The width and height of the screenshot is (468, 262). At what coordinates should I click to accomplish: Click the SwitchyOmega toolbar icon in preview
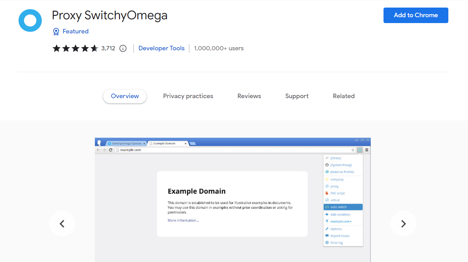[360, 150]
